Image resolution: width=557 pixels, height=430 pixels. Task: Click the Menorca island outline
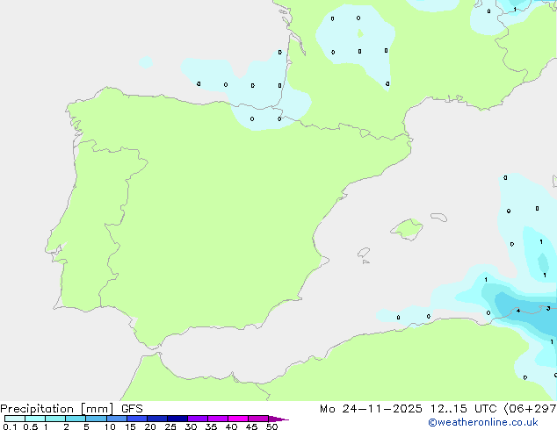(x=439, y=217)
